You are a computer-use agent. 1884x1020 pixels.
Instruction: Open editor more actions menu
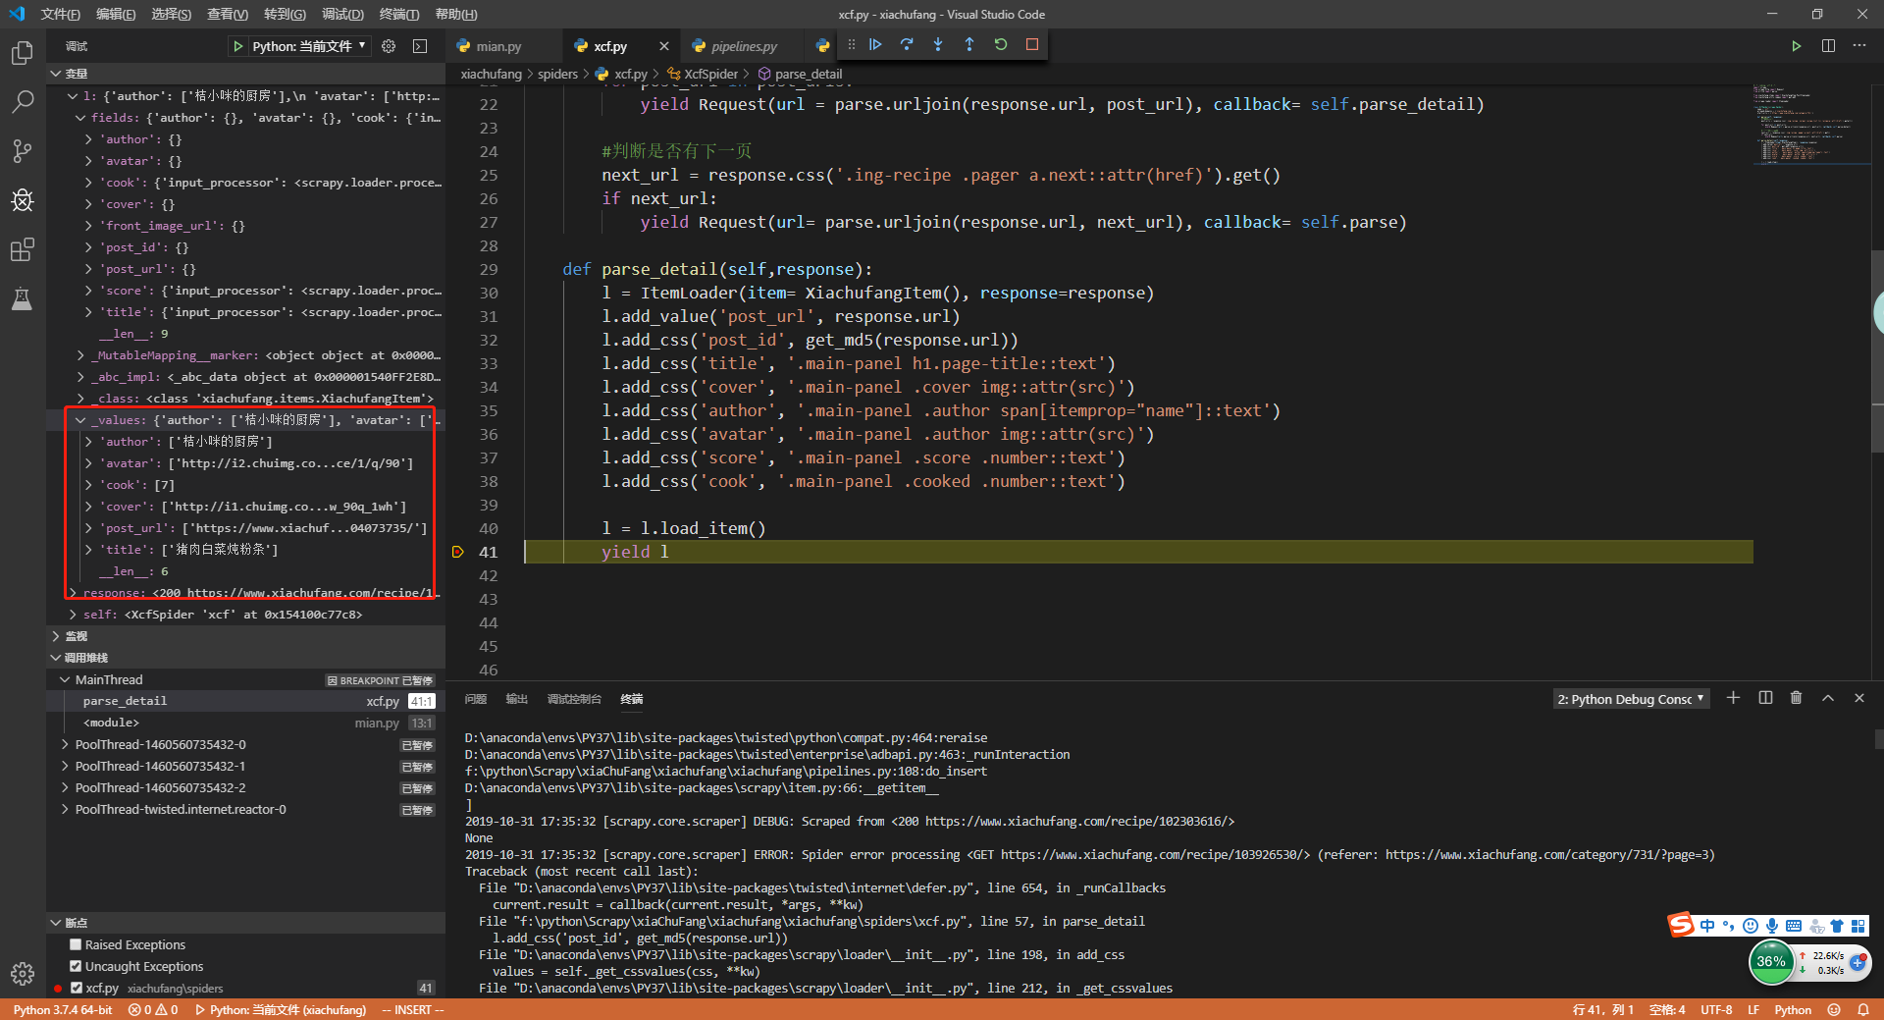(1859, 46)
